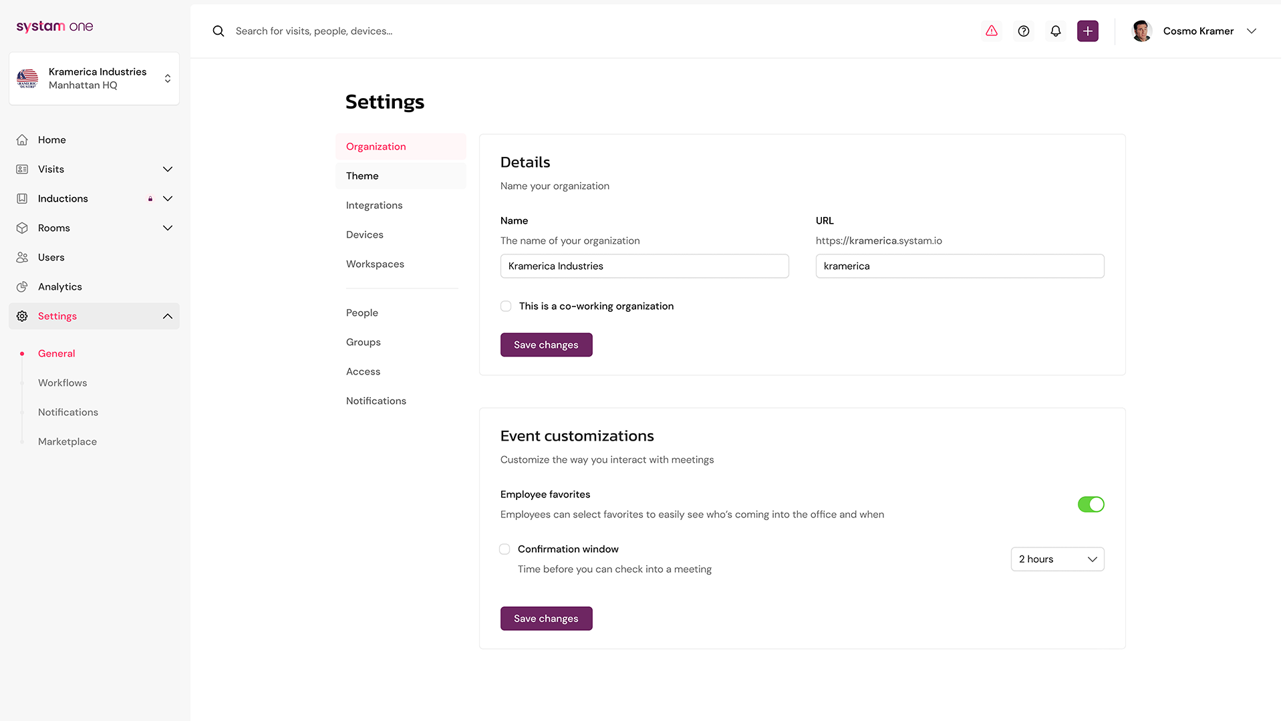The width and height of the screenshot is (1283, 721).
Task: Disable the Employee favorites toggle
Action: click(1091, 504)
